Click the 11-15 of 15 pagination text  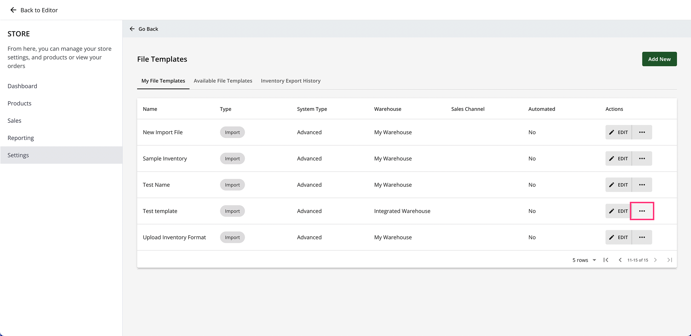click(x=638, y=260)
